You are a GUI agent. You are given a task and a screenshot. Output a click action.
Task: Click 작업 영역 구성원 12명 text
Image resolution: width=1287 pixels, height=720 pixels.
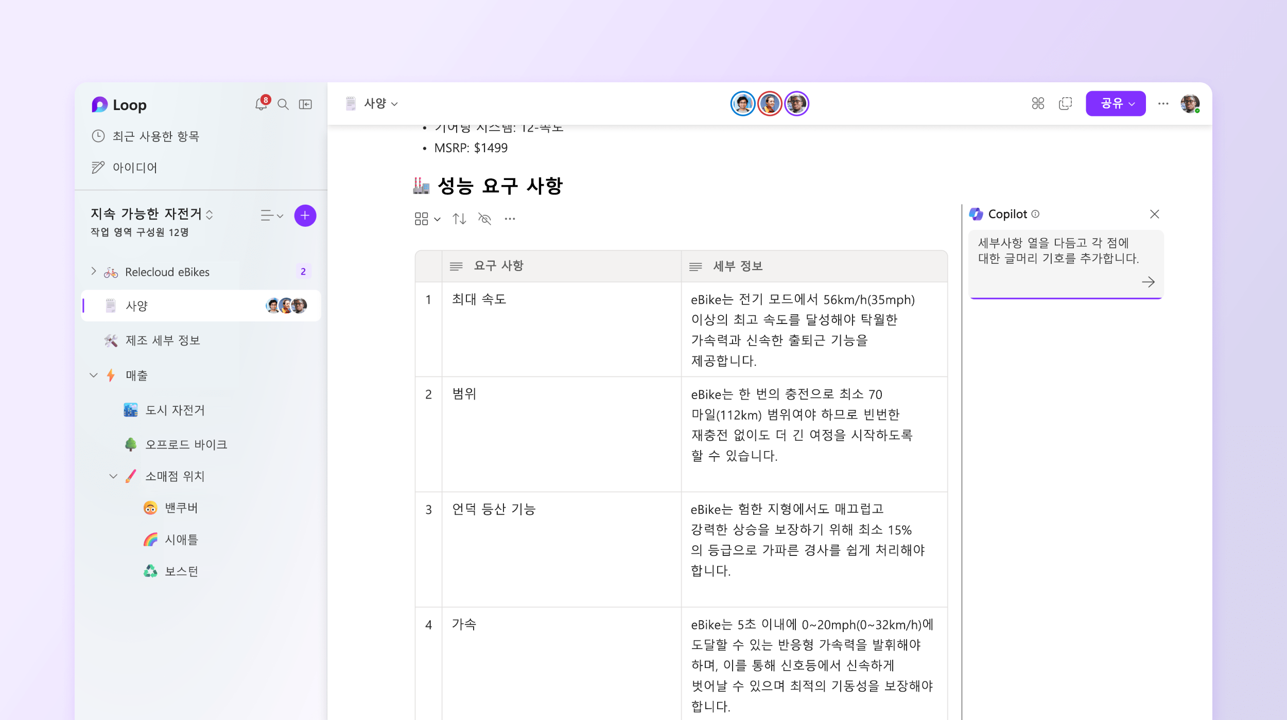coord(140,232)
